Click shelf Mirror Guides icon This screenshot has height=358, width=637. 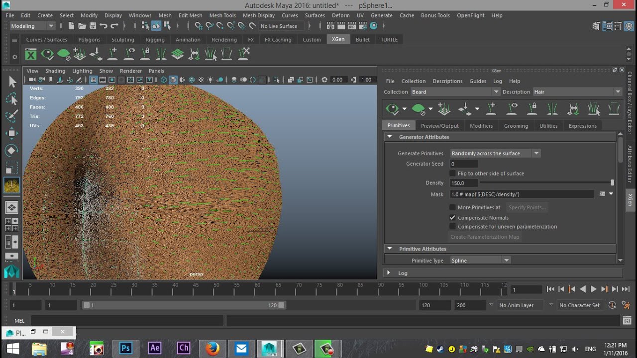tap(161, 54)
